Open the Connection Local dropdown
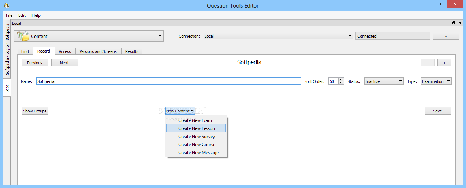466x188 pixels. 278,36
